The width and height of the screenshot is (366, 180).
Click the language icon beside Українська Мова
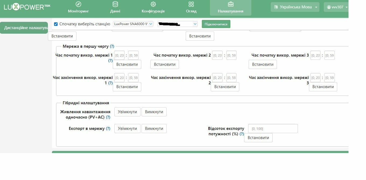point(276,7)
